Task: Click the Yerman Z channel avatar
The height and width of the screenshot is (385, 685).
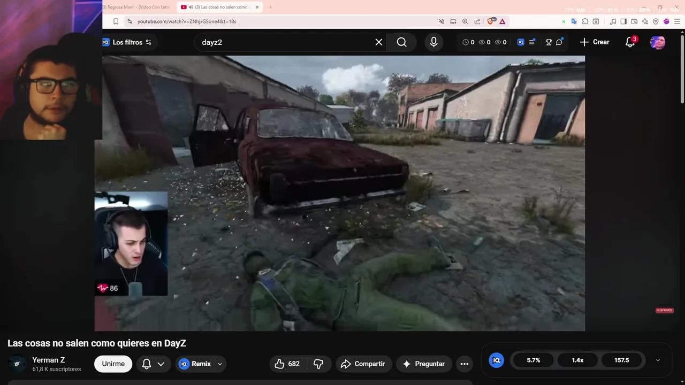Action: click(17, 364)
